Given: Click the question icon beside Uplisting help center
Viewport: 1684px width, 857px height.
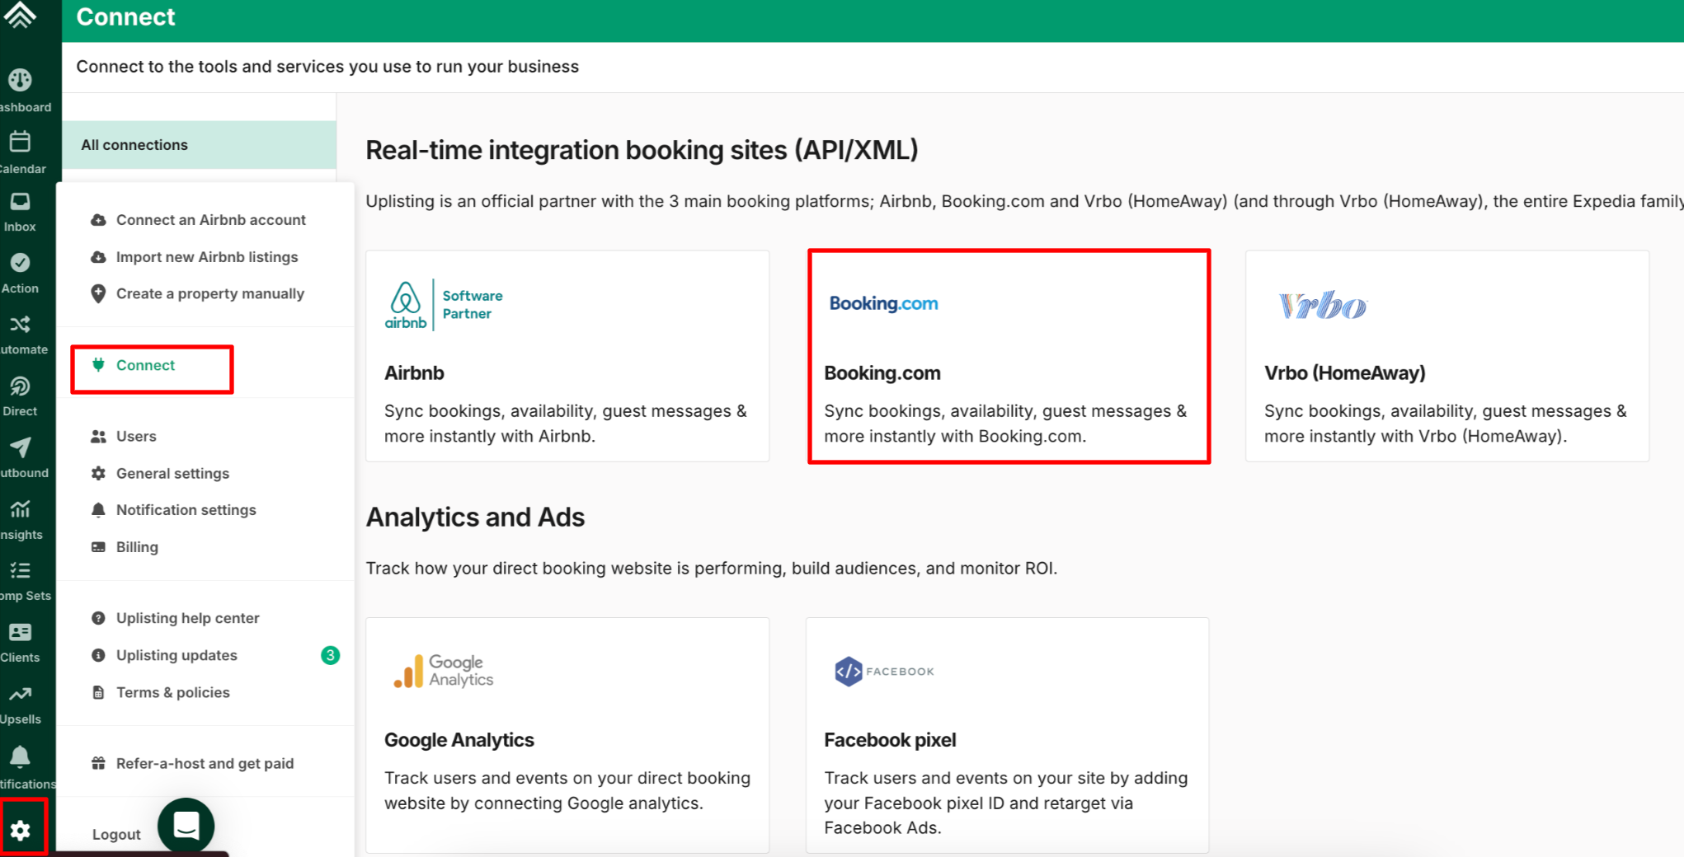Looking at the screenshot, I should tap(98, 618).
